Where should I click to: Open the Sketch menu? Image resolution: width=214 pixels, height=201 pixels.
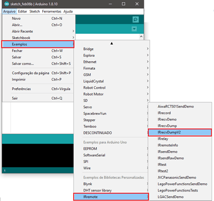(x=34, y=11)
